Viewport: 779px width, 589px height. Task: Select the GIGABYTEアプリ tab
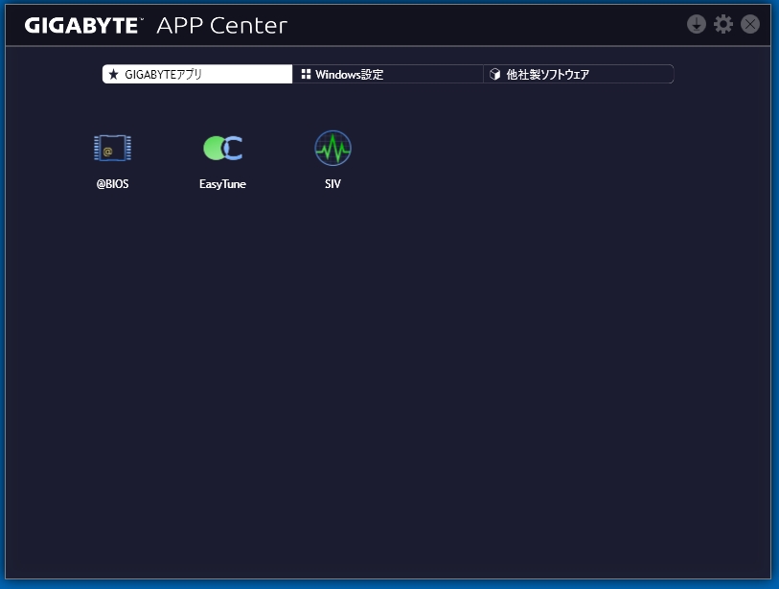pyautogui.click(x=197, y=74)
